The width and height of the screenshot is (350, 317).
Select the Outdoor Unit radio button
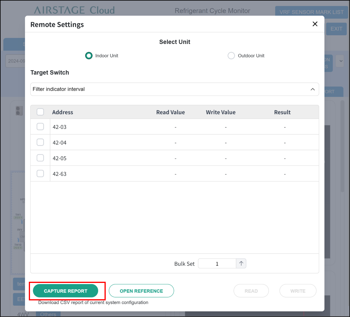click(231, 56)
